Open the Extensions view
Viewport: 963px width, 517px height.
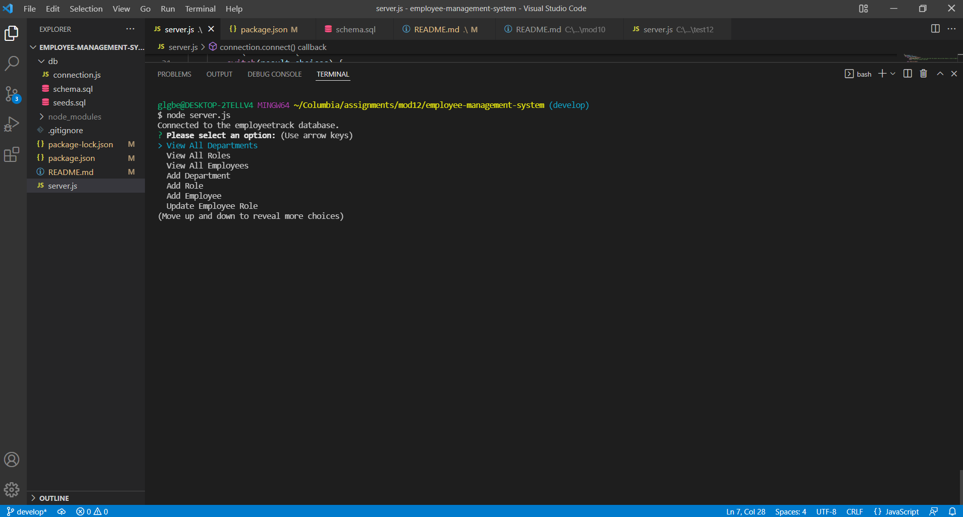pyautogui.click(x=12, y=155)
